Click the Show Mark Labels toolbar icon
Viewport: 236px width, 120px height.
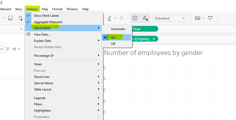point(135,18)
